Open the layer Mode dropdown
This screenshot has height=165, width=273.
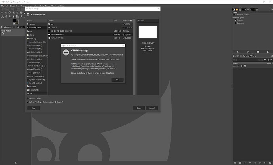pos(250,60)
